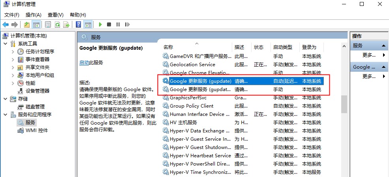Click the Up one level folder icon
The image size is (389, 177).
27,24
